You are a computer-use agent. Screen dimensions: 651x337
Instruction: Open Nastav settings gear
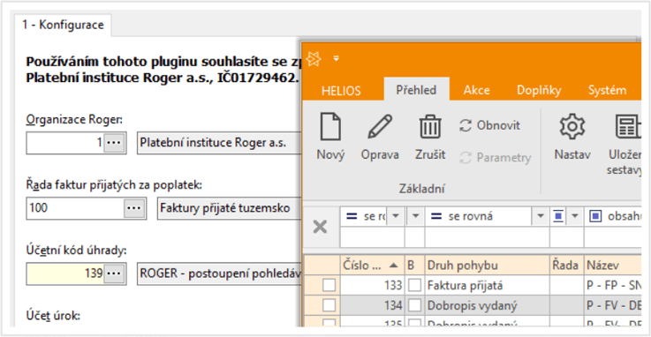(x=572, y=137)
